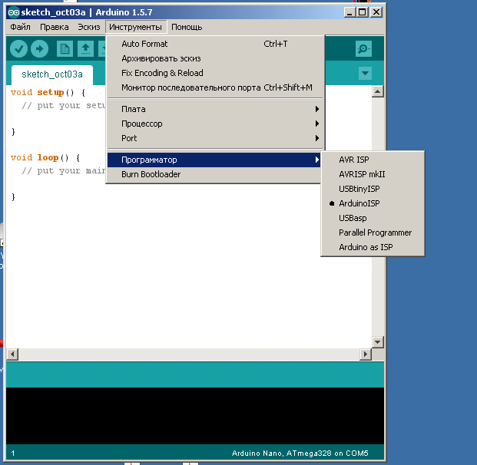The height and width of the screenshot is (465, 477).
Task: Click the Verify checkmark toolbar icon
Action: coord(18,49)
